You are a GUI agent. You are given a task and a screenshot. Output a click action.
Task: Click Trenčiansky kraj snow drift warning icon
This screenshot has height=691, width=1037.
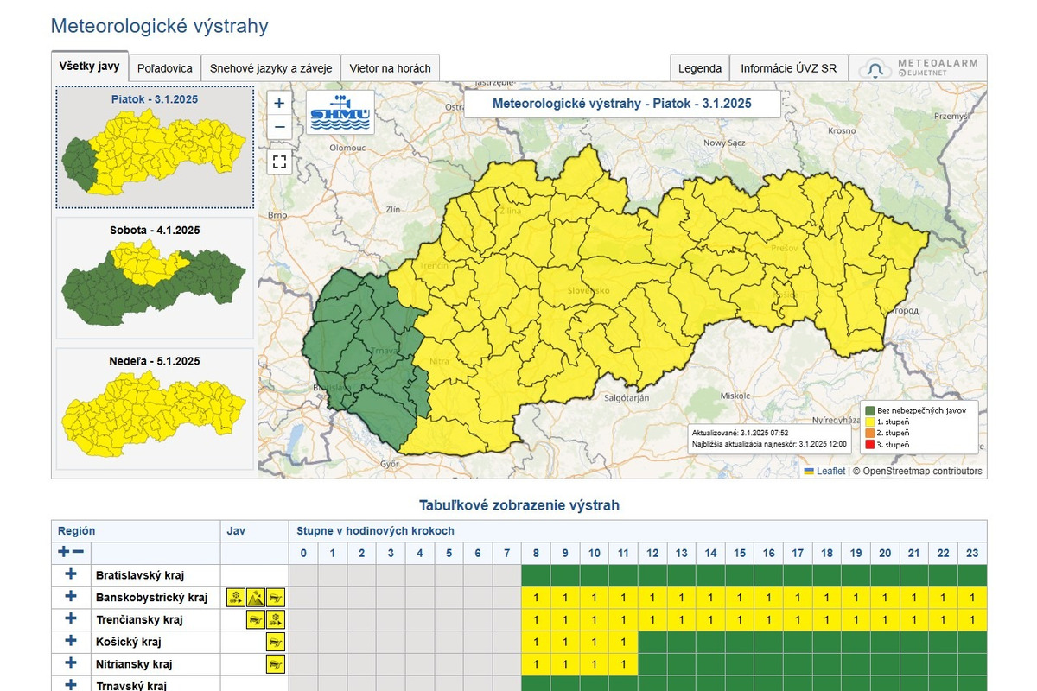[276, 619]
